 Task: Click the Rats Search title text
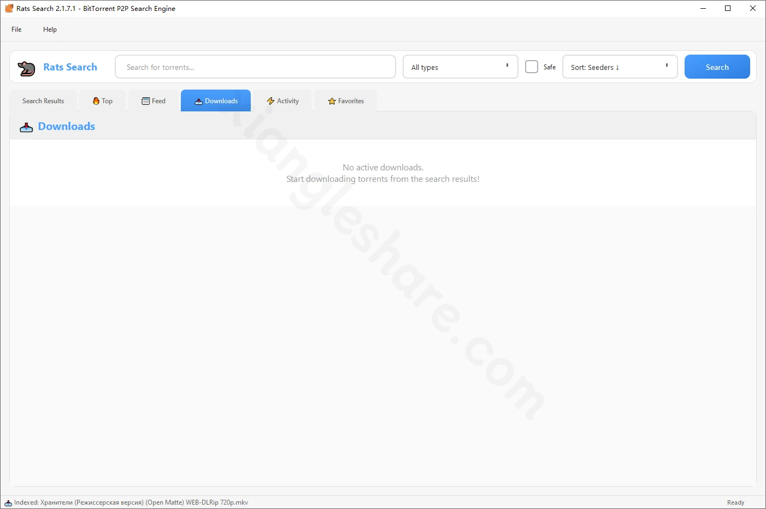(70, 67)
